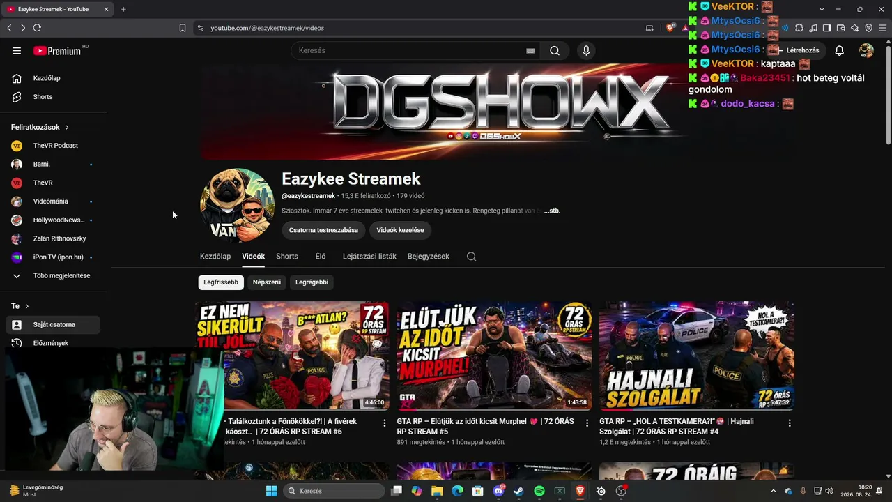Show hidden system tray icons

773,491
